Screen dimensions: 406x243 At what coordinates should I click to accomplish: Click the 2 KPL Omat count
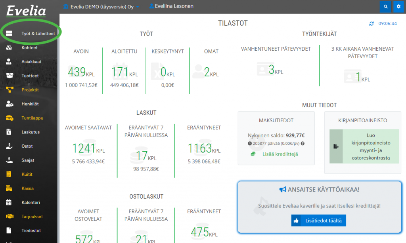coord(211,72)
